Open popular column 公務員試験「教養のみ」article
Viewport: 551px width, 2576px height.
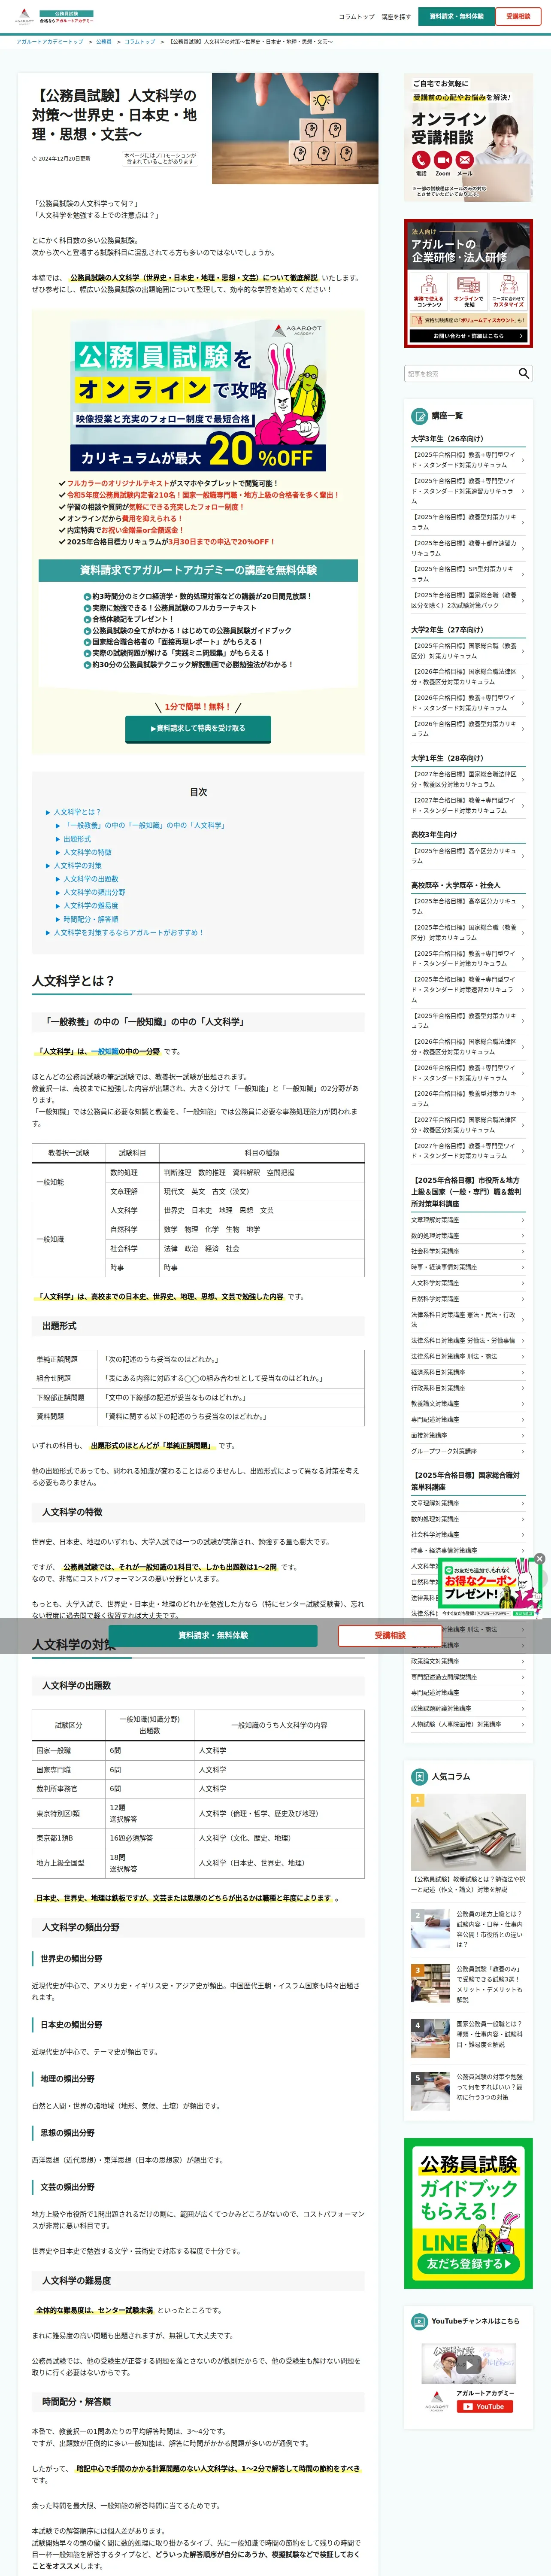point(468,1984)
